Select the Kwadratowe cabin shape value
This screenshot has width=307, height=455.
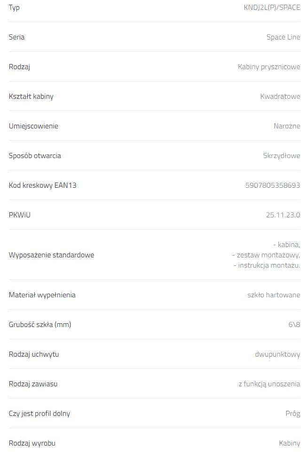click(280, 96)
